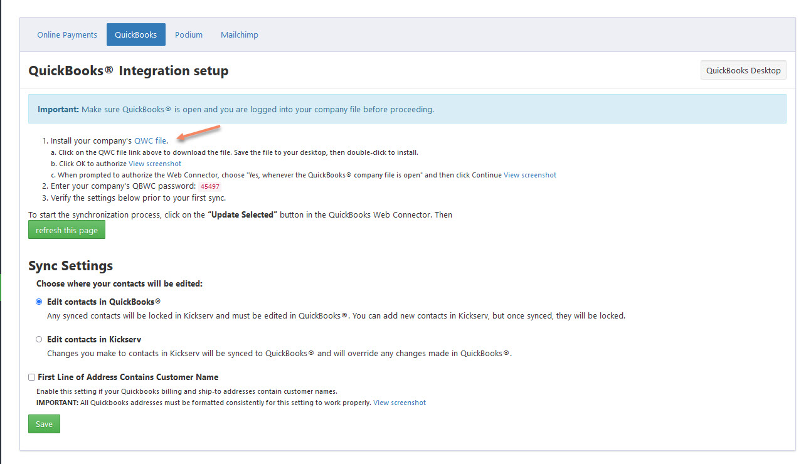The height and width of the screenshot is (464, 806).
Task: Click the Sync Settings heading
Action: (71, 265)
